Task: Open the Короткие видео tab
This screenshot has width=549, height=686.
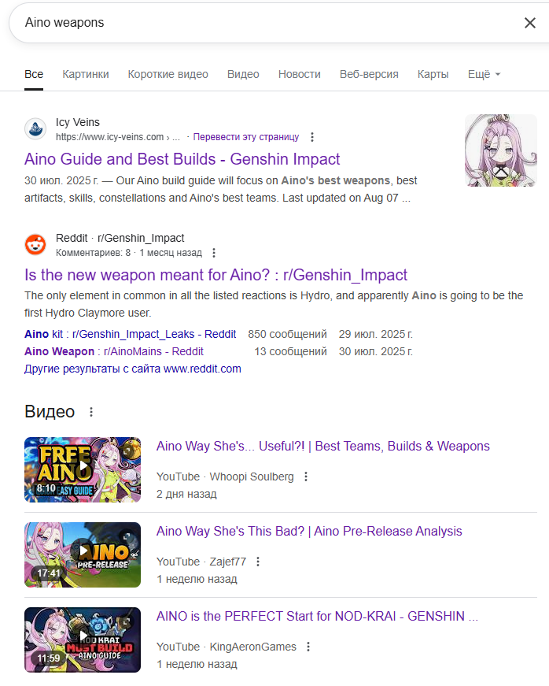Action: [x=168, y=74]
